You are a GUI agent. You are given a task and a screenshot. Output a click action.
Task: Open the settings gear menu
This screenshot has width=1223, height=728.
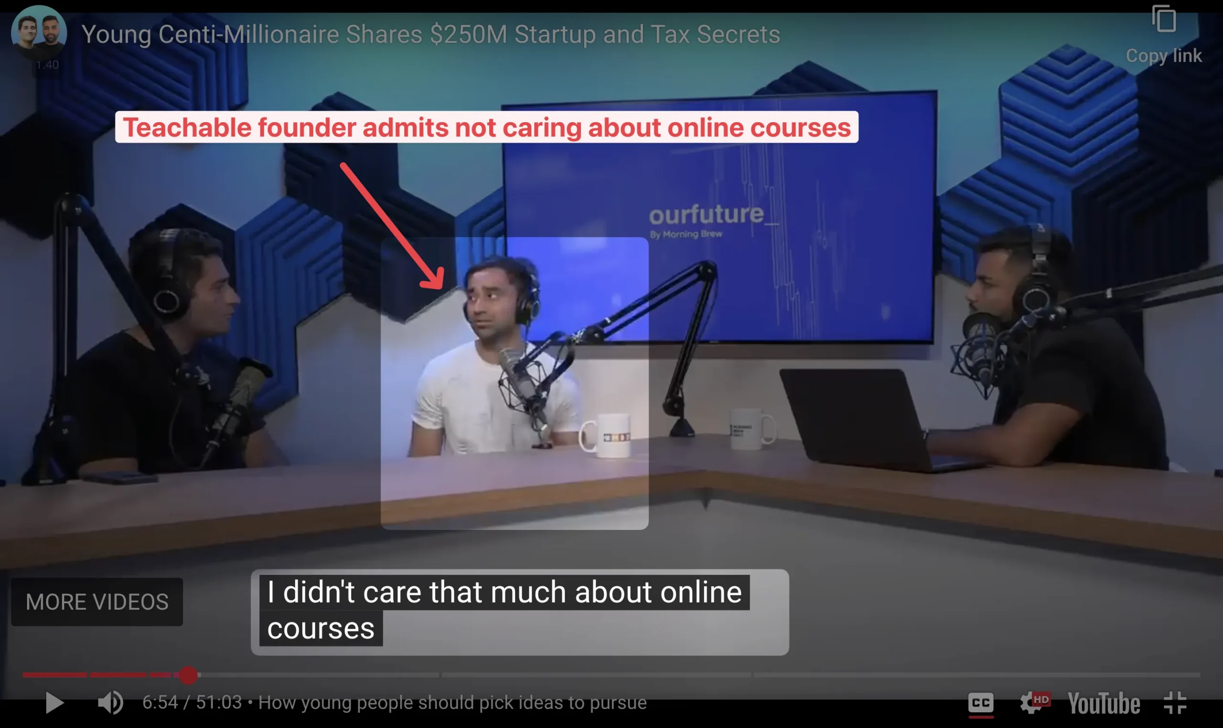pos(1035,703)
